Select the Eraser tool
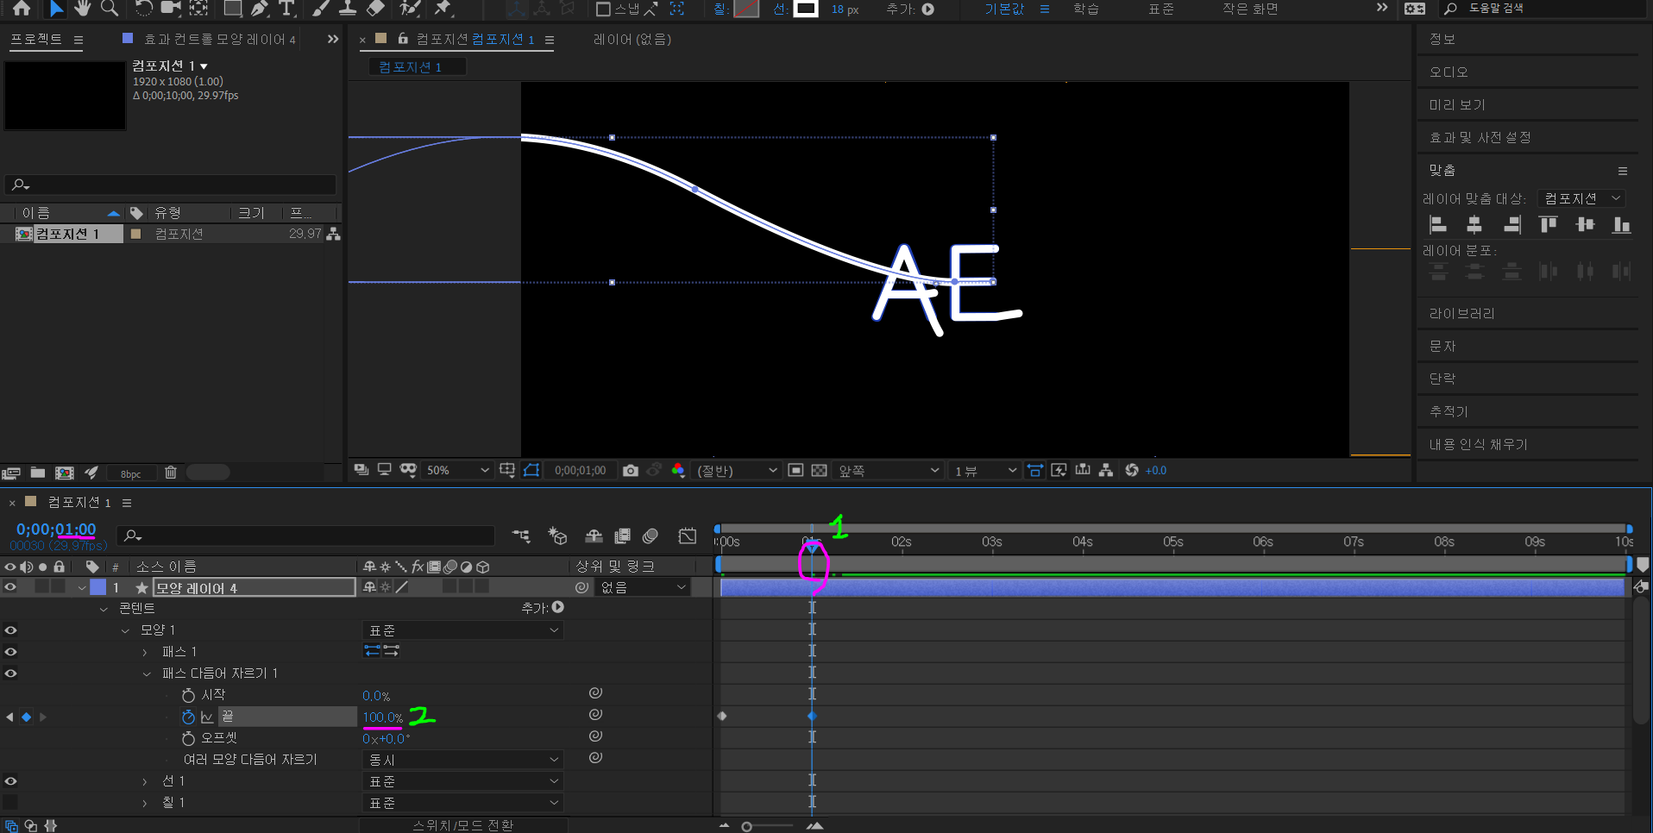This screenshot has width=1653, height=833. (375, 9)
